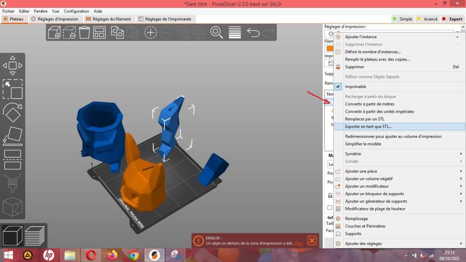Click the Paste toolbar icon
Image resolution: width=466 pixels, height=262 pixels.
coord(132,32)
